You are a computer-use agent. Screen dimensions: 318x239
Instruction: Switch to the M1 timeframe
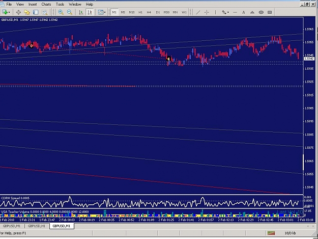(114, 12)
